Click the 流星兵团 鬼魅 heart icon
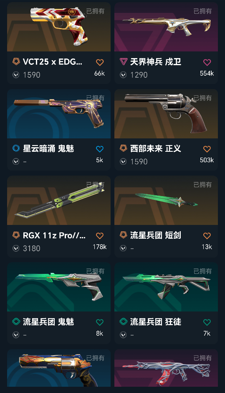This screenshot has width=225, height=393. [100, 322]
